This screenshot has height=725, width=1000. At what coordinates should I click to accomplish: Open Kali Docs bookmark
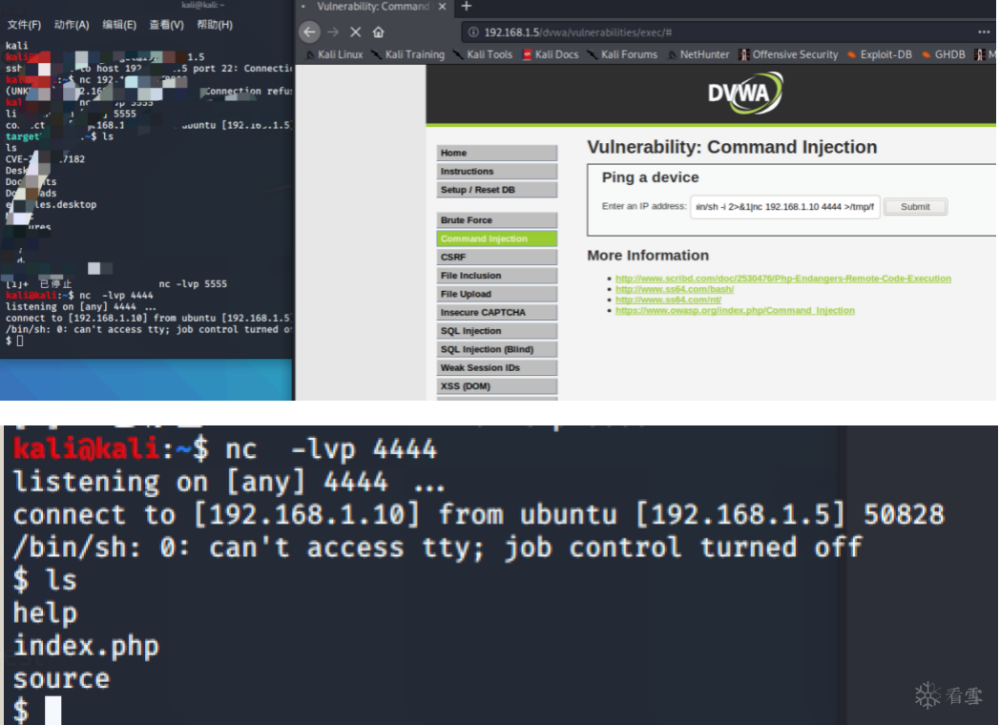(551, 54)
